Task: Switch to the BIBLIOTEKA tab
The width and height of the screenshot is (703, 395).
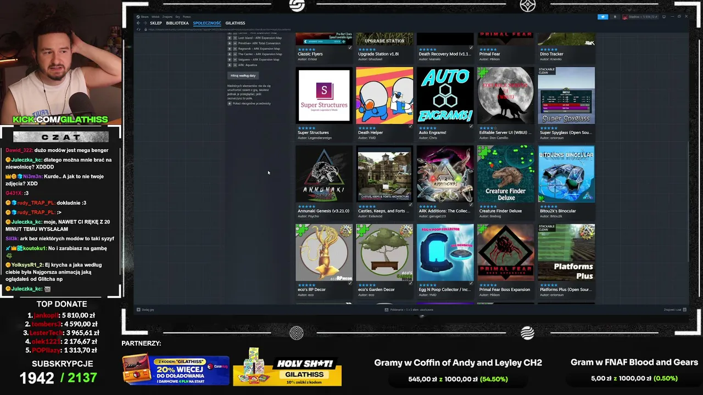Action: click(177, 23)
